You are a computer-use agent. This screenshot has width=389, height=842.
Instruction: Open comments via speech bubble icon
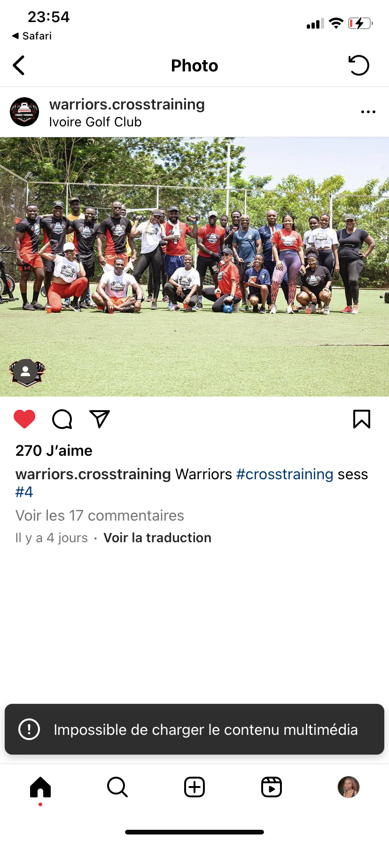click(x=62, y=419)
